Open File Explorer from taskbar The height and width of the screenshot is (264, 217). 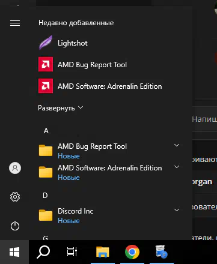pyautogui.click(x=103, y=252)
